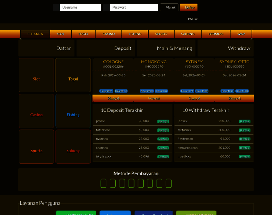Image resolution: width=272 pixels, height=215 pixels.
Task: Open the WAP menu tab
Action: pyautogui.click(x=241, y=34)
